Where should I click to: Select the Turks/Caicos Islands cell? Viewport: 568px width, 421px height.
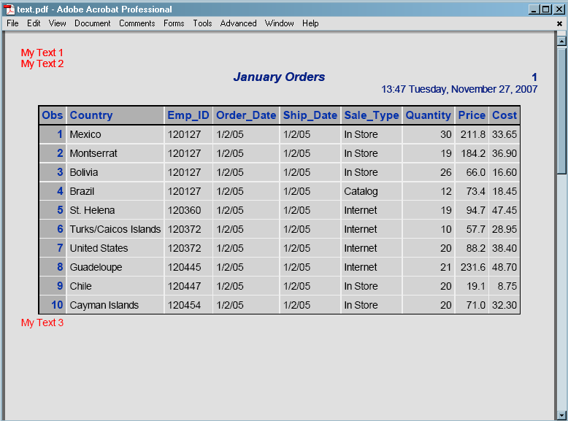point(115,229)
